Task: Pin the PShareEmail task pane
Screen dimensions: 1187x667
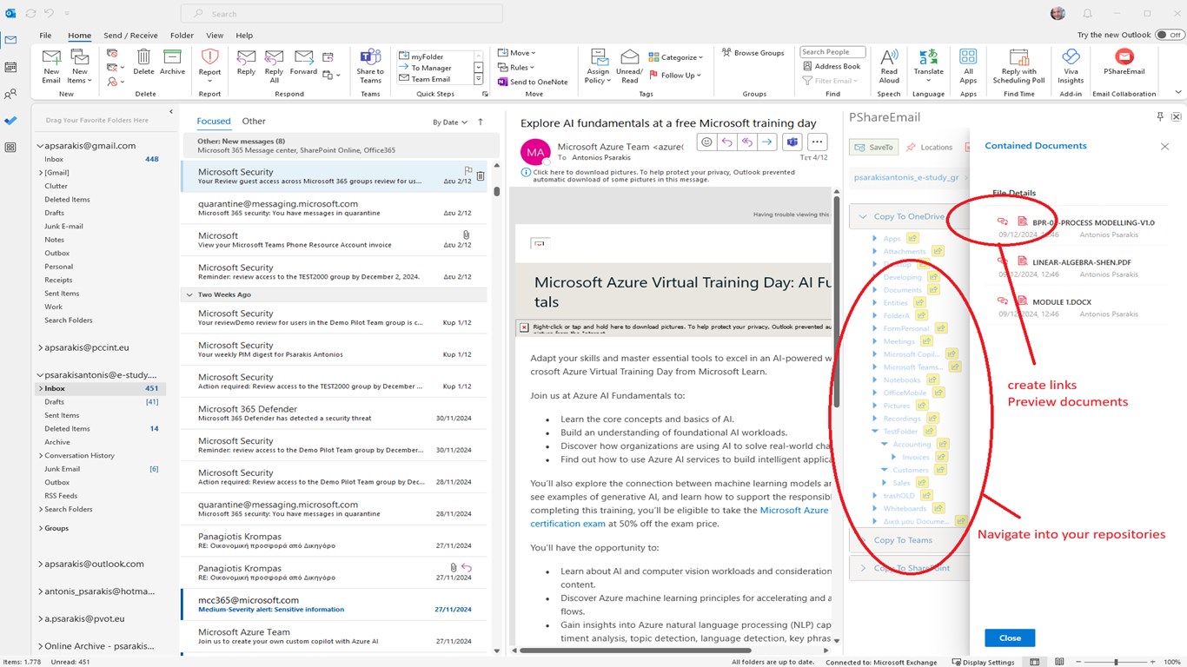Action: coord(1159,116)
